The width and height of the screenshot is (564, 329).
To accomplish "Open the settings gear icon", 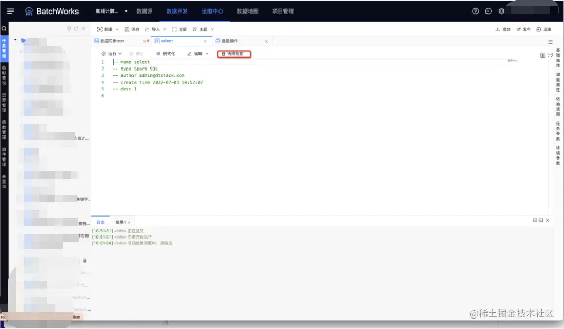I will (x=501, y=11).
